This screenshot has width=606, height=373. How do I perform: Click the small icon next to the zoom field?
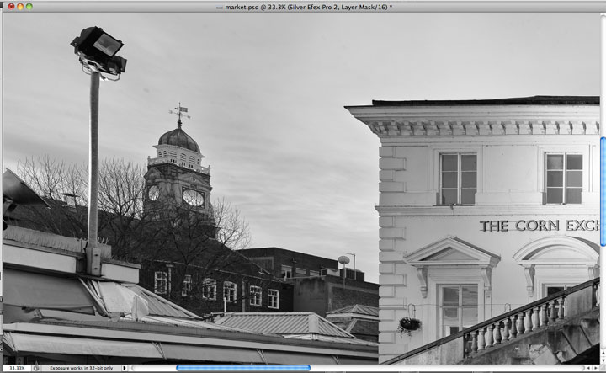(x=36, y=368)
